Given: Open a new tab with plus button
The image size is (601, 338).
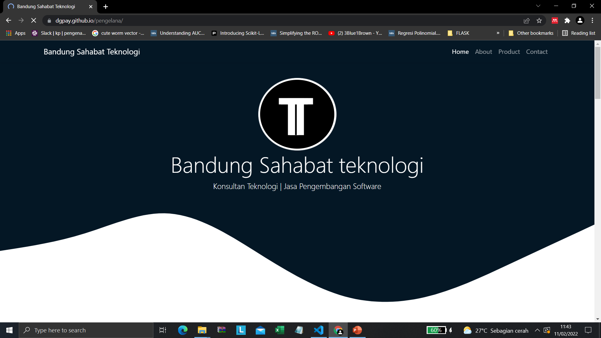Looking at the screenshot, I should [105, 7].
